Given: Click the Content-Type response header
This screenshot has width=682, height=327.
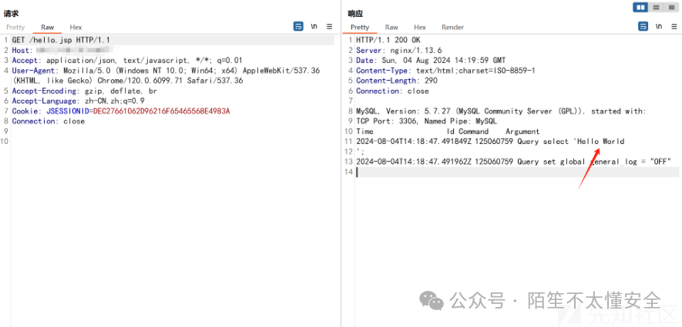Looking at the screenshot, I should click(445, 70).
